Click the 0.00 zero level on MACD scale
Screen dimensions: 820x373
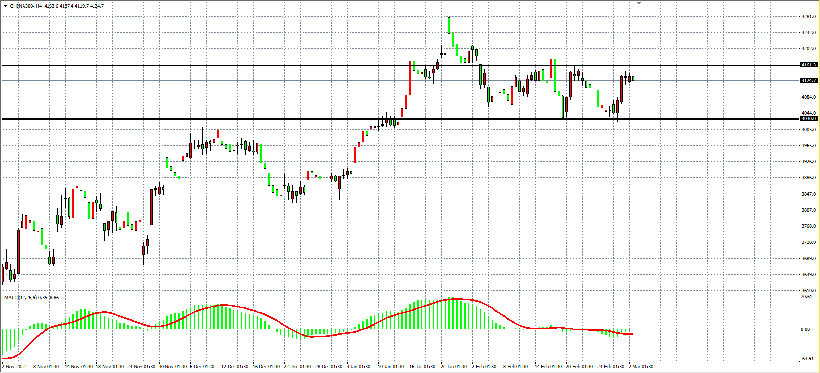(805, 329)
